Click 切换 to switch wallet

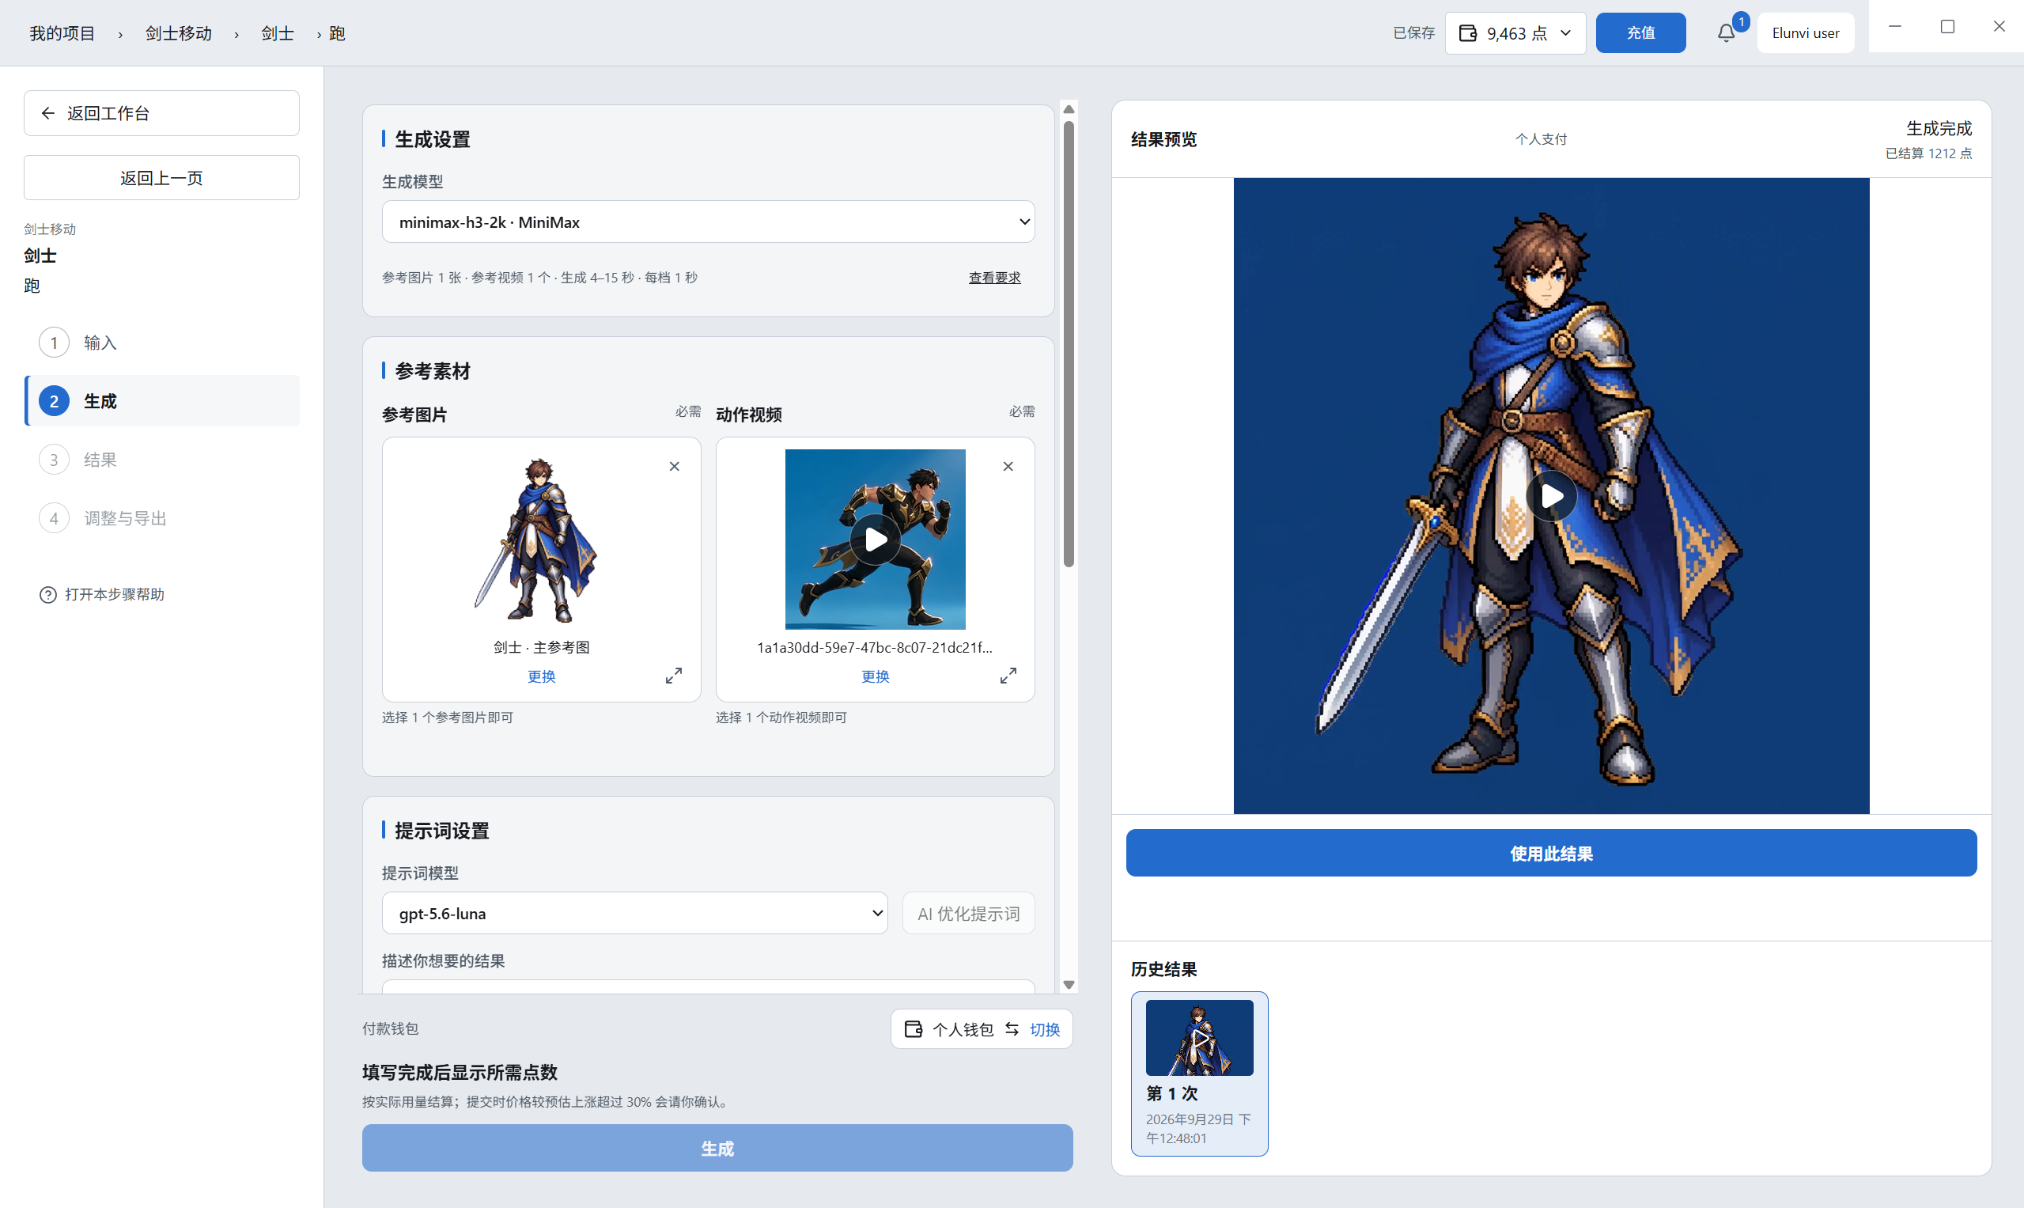pyautogui.click(x=1044, y=1029)
